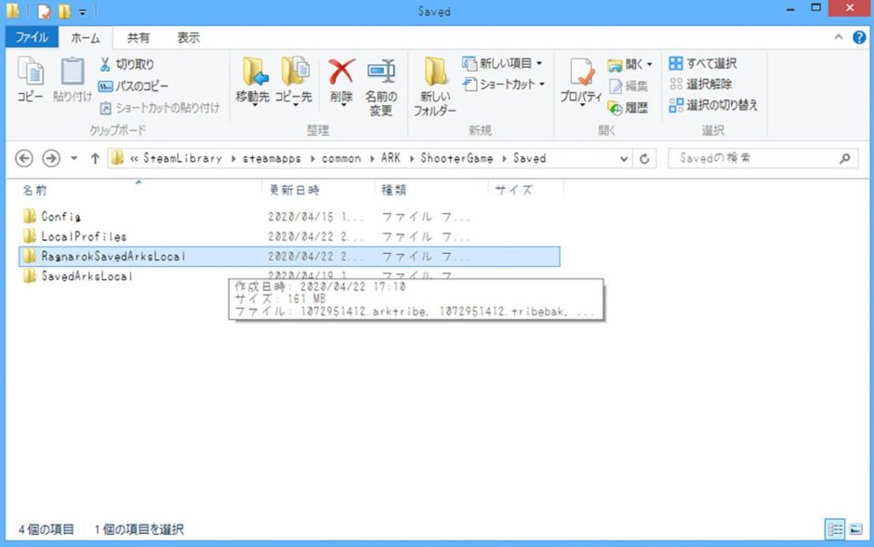Click the title bar properties quick icon
Screen dimensions: 874x547
coord(44,10)
